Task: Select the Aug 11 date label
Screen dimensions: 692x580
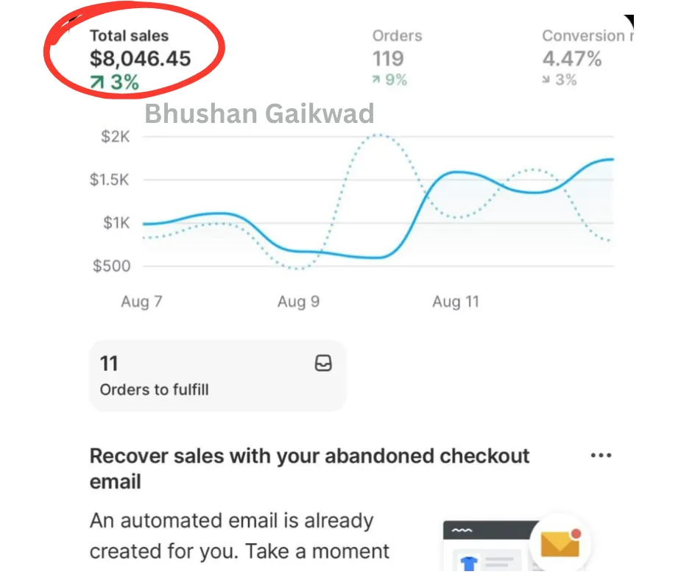Action: coord(456,302)
